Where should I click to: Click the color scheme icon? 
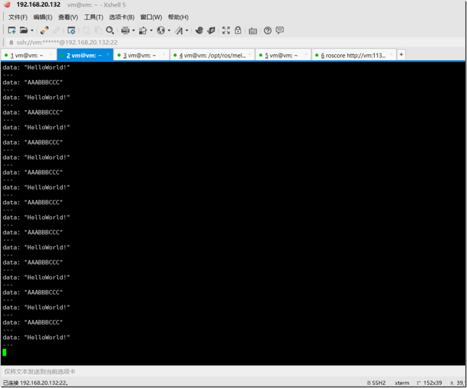point(143,30)
